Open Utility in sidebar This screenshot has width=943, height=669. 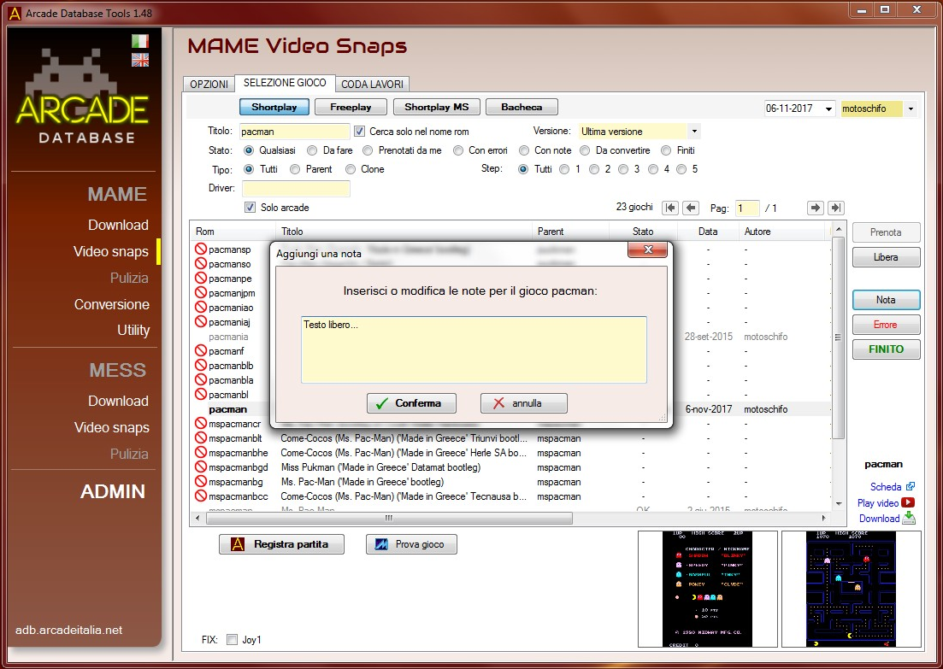tap(133, 330)
